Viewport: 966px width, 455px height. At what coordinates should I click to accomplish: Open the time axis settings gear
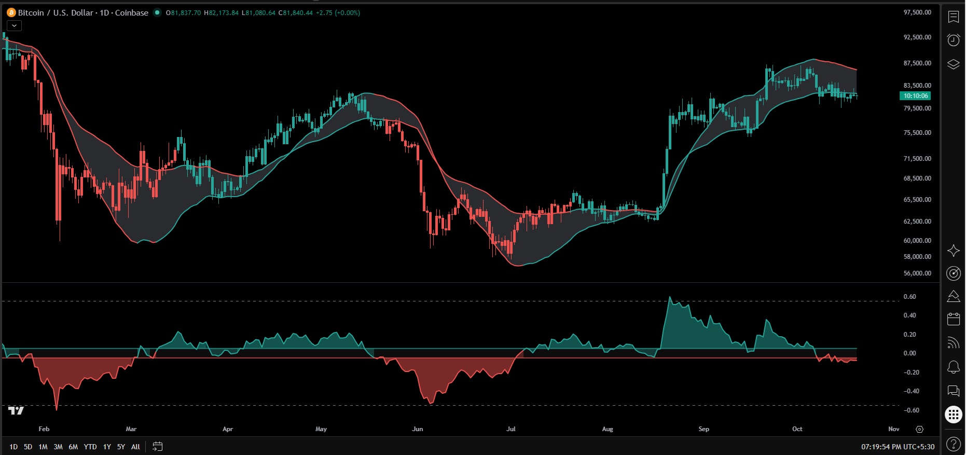[919, 429]
